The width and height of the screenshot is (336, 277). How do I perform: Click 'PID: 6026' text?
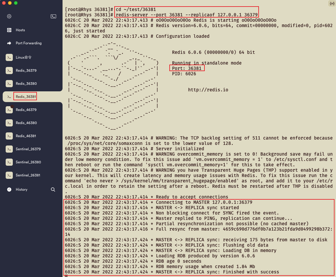184,74
